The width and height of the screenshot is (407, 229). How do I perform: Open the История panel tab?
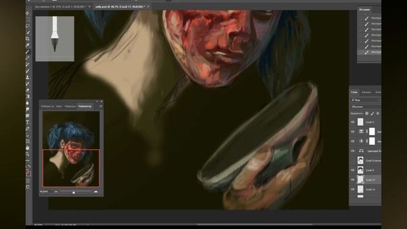[x=364, y=10]
